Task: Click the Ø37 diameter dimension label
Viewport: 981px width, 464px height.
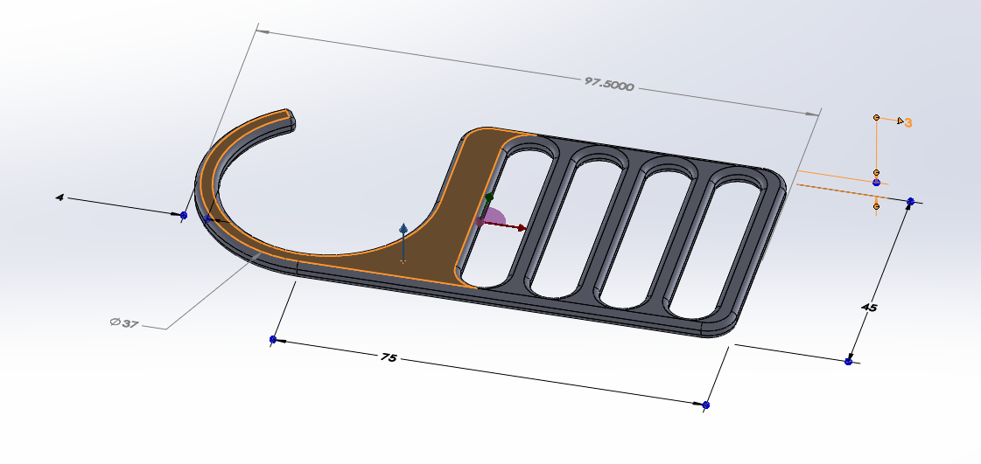Action: click(124, 322)
